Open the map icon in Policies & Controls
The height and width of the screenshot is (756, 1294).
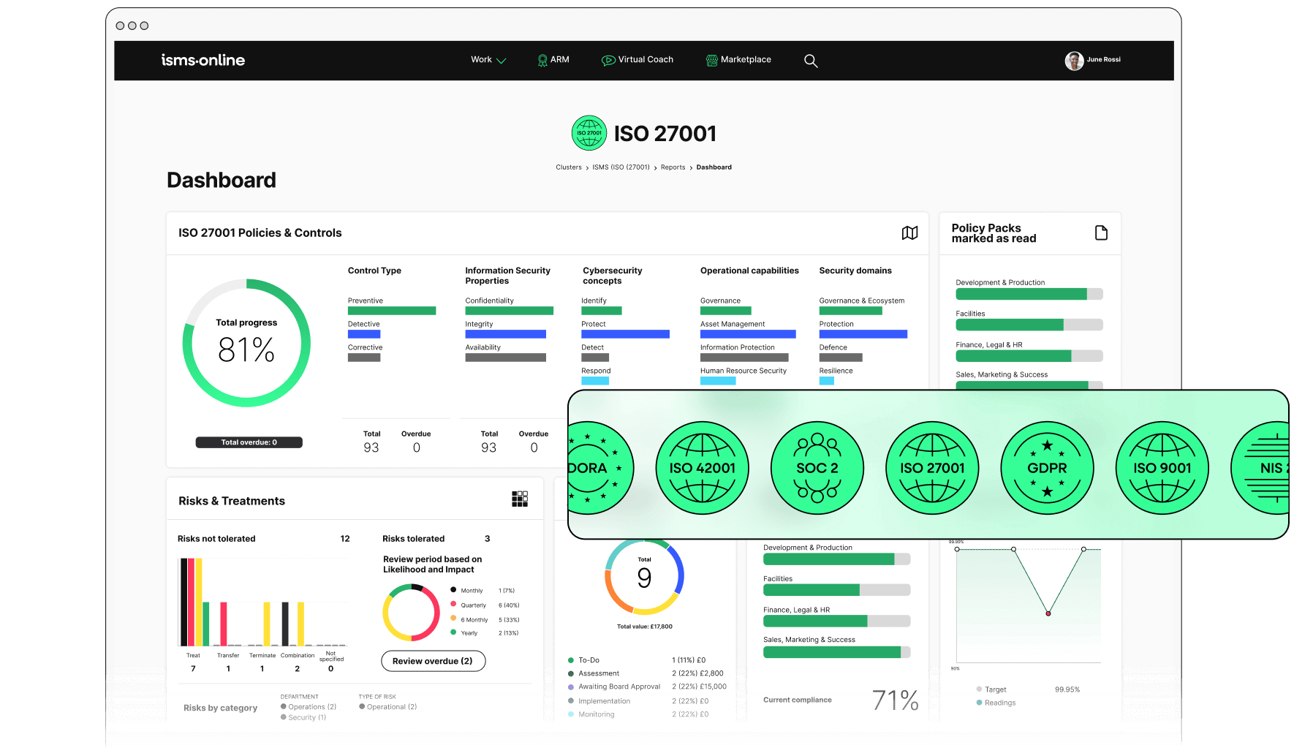coord(909,233)
